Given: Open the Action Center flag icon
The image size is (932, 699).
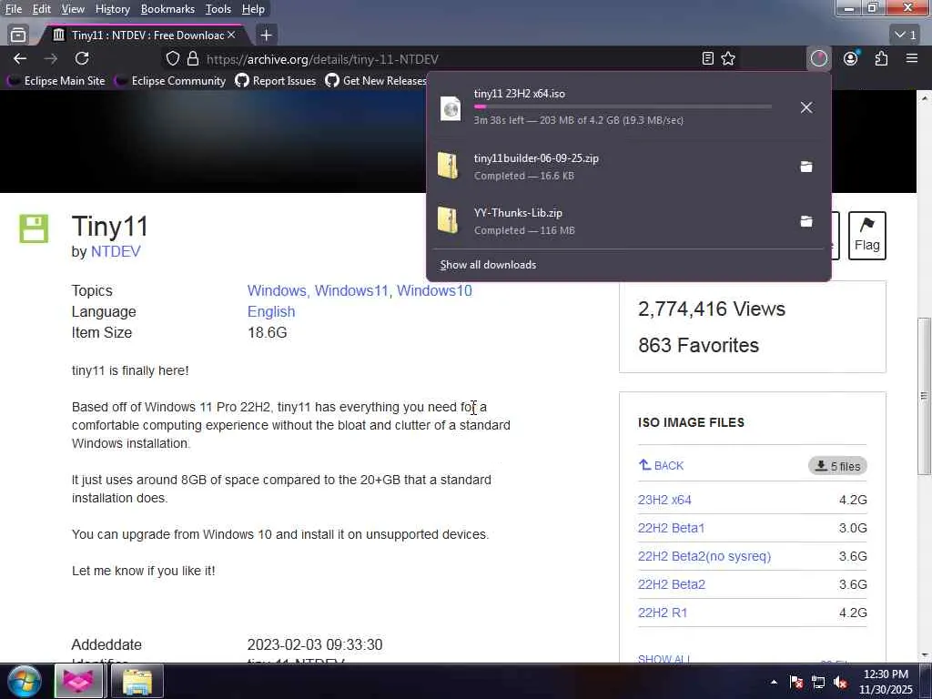Looking at the screenshot, I should (796, 682).
